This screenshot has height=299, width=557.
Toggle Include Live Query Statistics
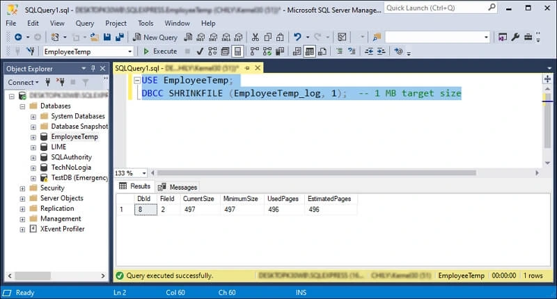[267, 51]
